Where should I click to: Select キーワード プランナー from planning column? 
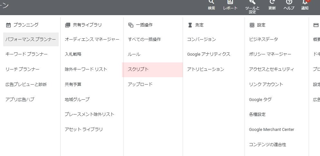pos(26,54)
